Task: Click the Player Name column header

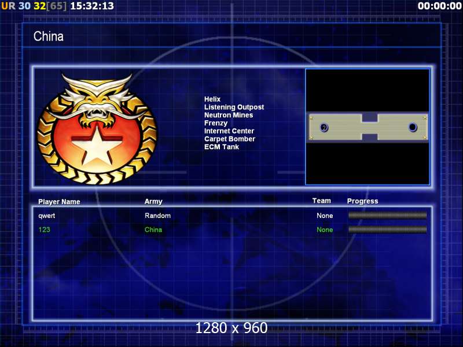Action: click(59, 202)
